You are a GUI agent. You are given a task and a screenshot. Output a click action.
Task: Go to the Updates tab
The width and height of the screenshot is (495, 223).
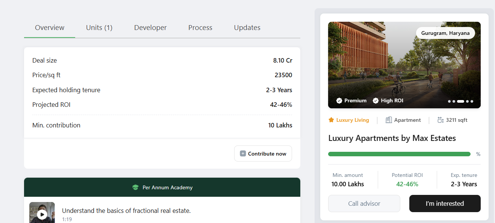247,28
